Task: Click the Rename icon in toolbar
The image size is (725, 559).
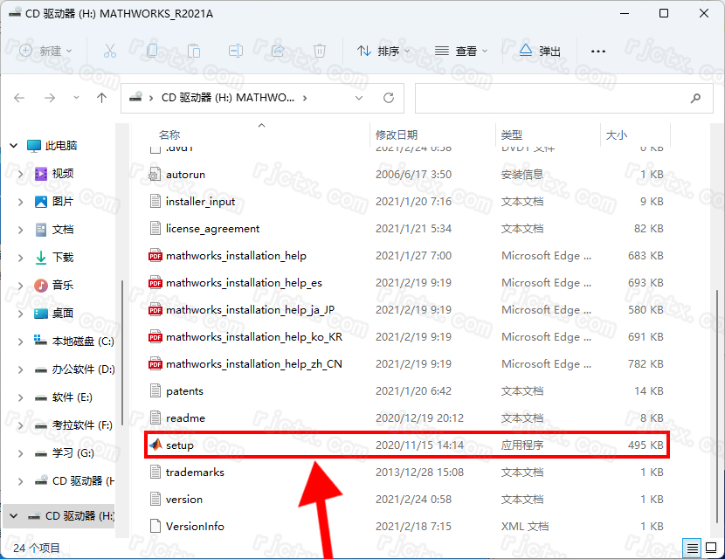Action: coord(236,51)
